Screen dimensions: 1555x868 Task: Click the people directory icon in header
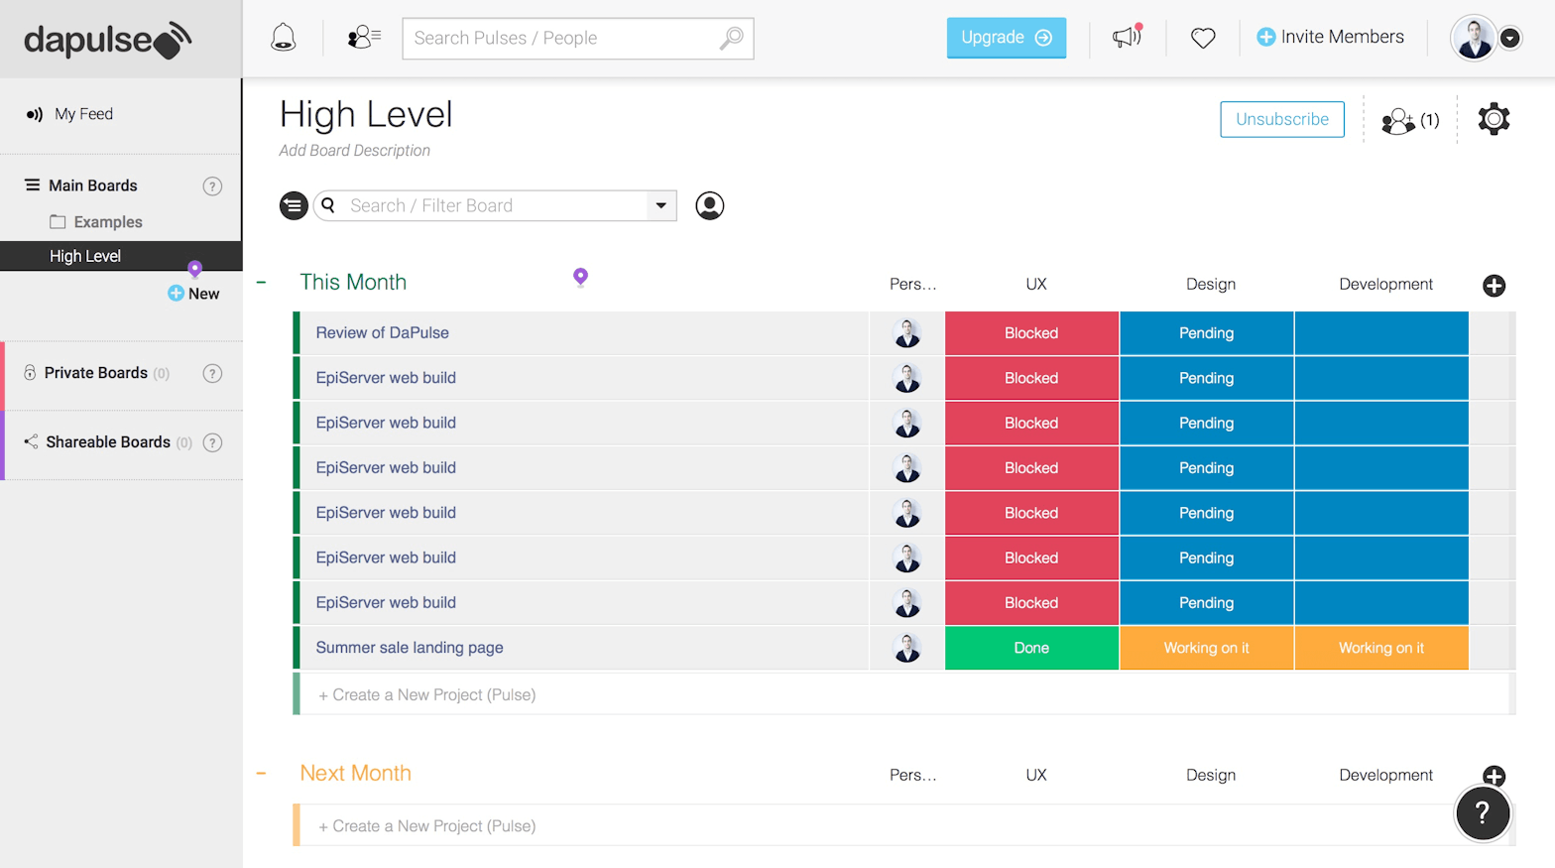click(363, 38)
